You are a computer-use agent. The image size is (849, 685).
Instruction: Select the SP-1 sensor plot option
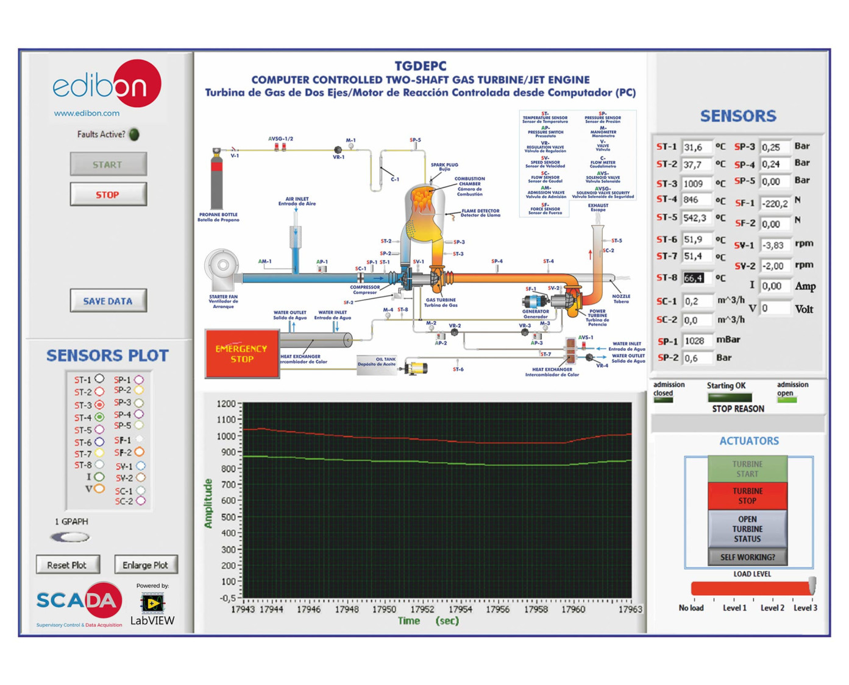(139, 379)
